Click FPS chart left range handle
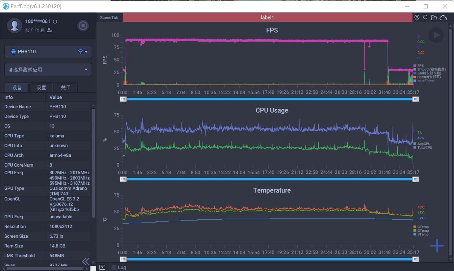 [123, 99]
